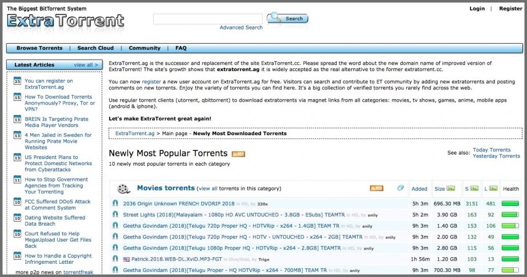Screen dimensions: 527x277
Task: Click uploader 'Trige' on Patrick.2018 row
Action: click(x=263, y=260)
